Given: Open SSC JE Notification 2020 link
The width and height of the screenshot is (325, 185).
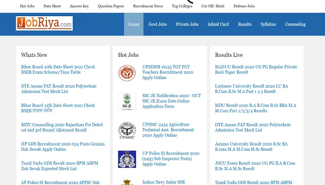Looking at the screenshot, I should [x=172, y=101].
